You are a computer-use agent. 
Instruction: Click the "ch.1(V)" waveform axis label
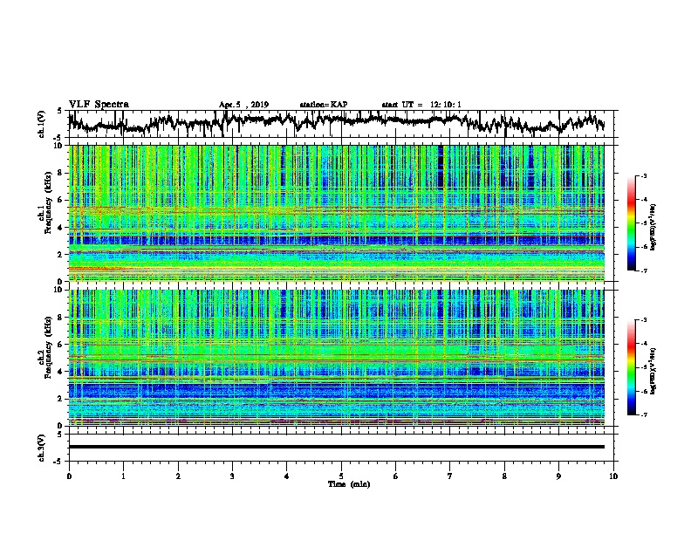pos(42,124)
